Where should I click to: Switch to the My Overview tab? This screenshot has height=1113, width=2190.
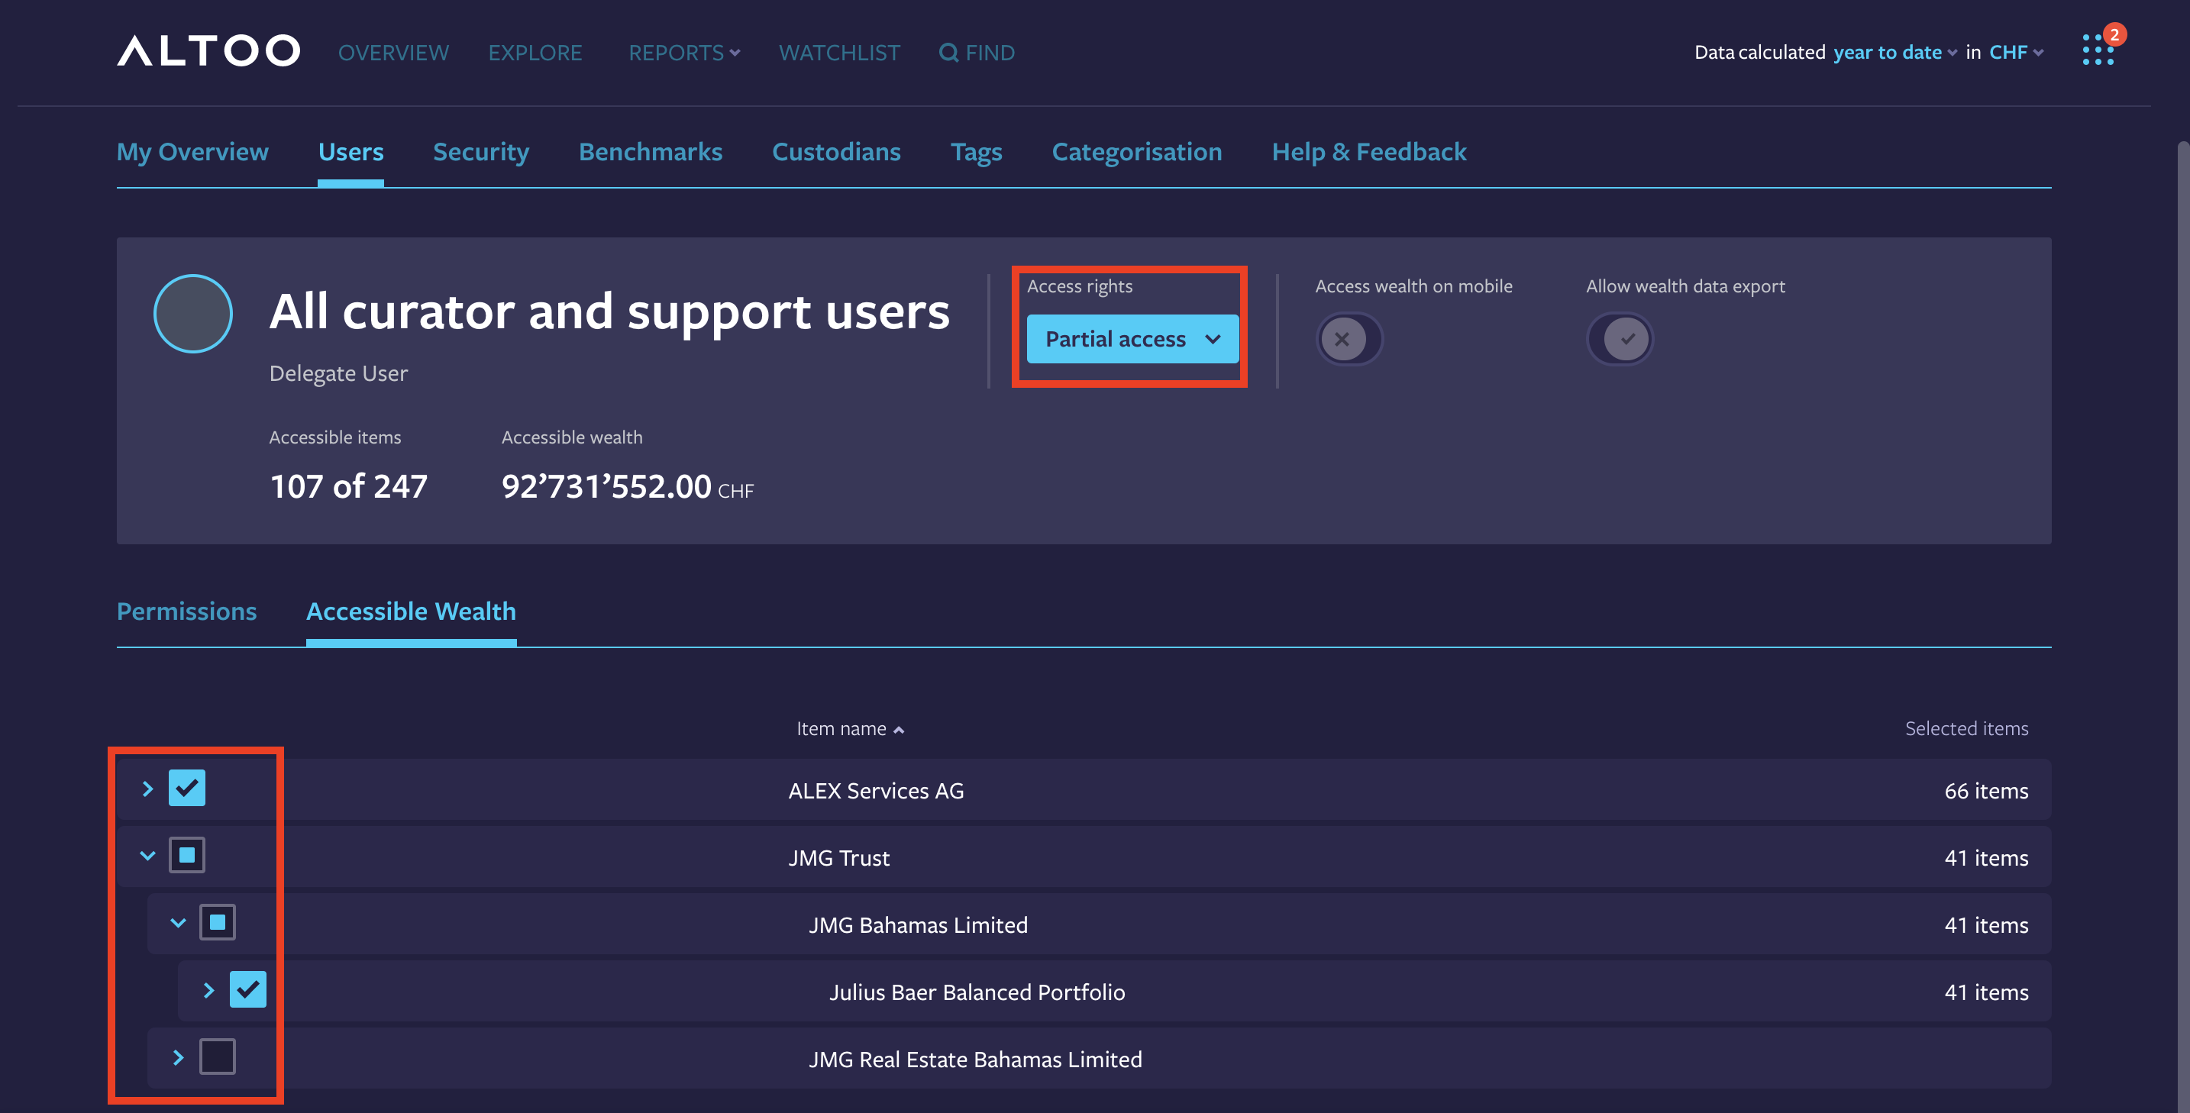click(x=192, y=151)
